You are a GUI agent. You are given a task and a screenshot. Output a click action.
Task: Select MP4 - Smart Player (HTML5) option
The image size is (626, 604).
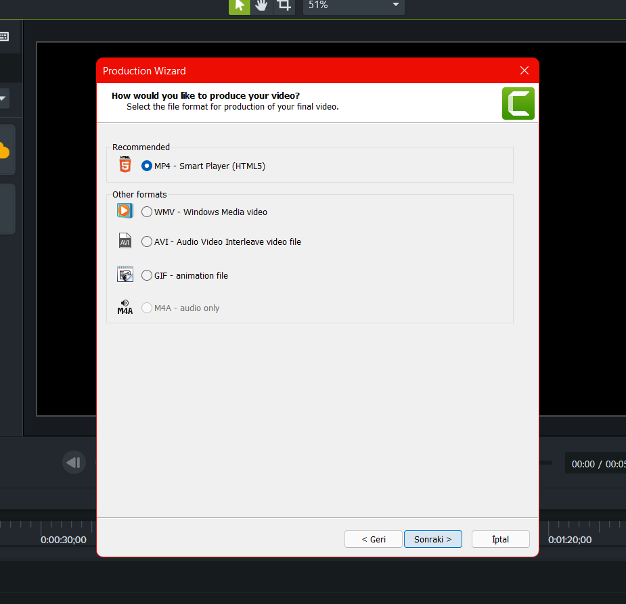[x=203, y=166]
